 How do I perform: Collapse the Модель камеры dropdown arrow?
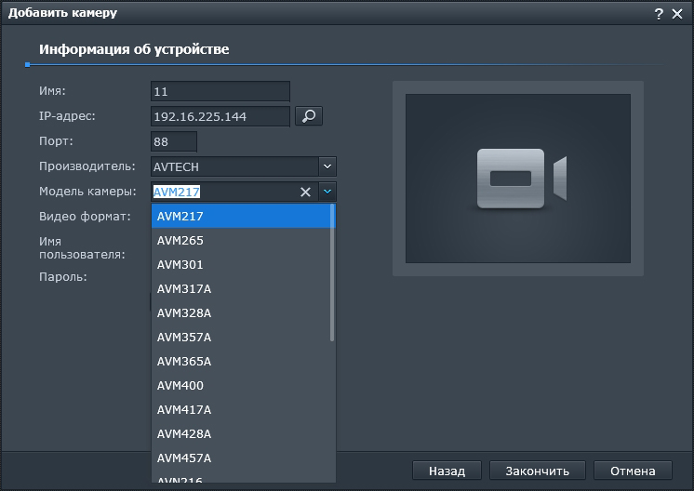coord(327,192)
